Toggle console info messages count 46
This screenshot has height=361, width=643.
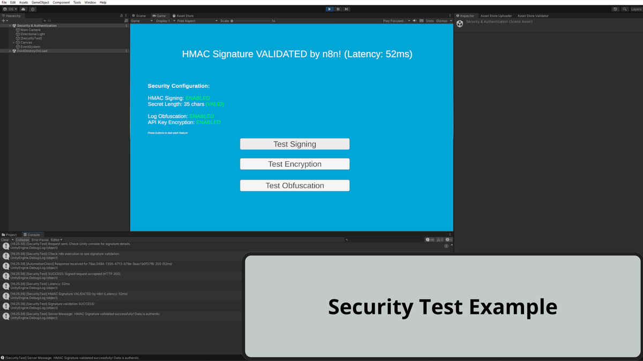pyautogui.click(x=429, y=240)
